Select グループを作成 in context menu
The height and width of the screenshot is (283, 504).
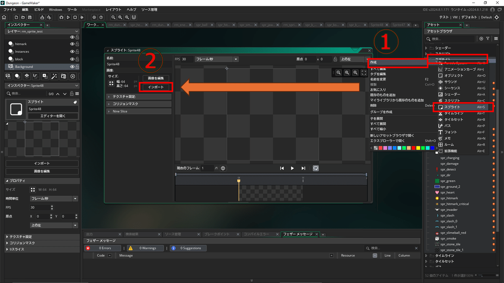pyautogui.click(x=381, y=112)
